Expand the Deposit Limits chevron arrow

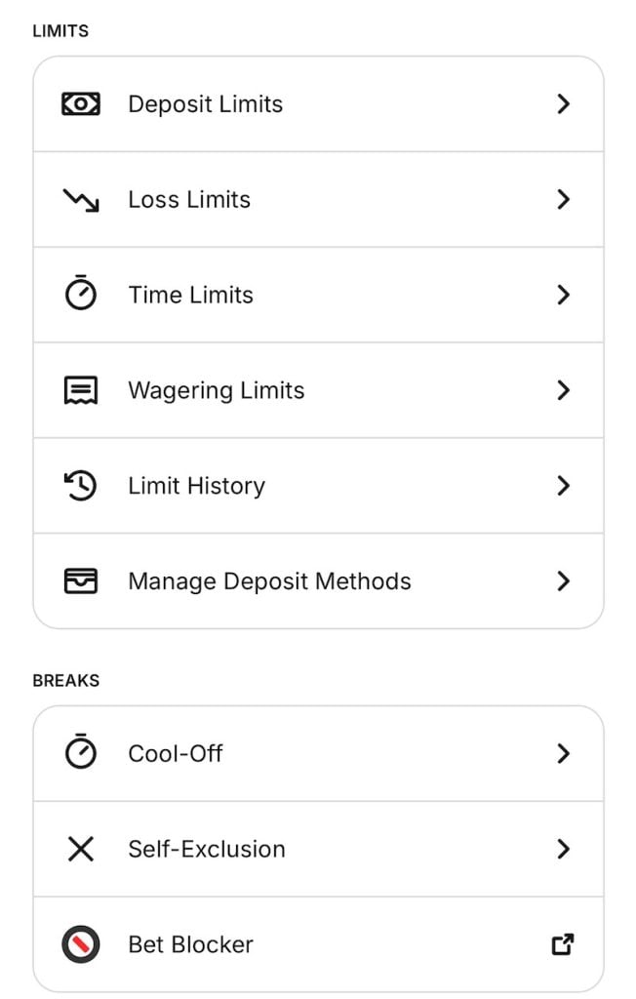pyautogui.click(x=563, y=104)
